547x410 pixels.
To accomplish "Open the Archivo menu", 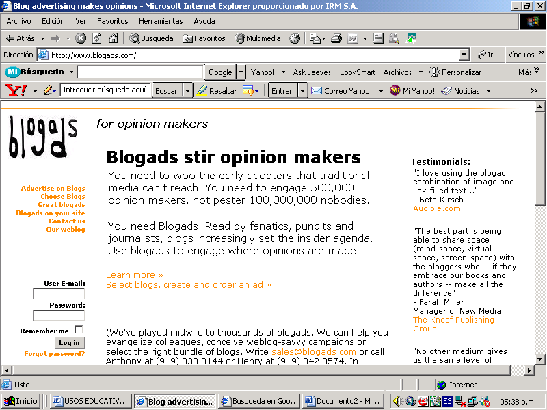I will 18,21.
